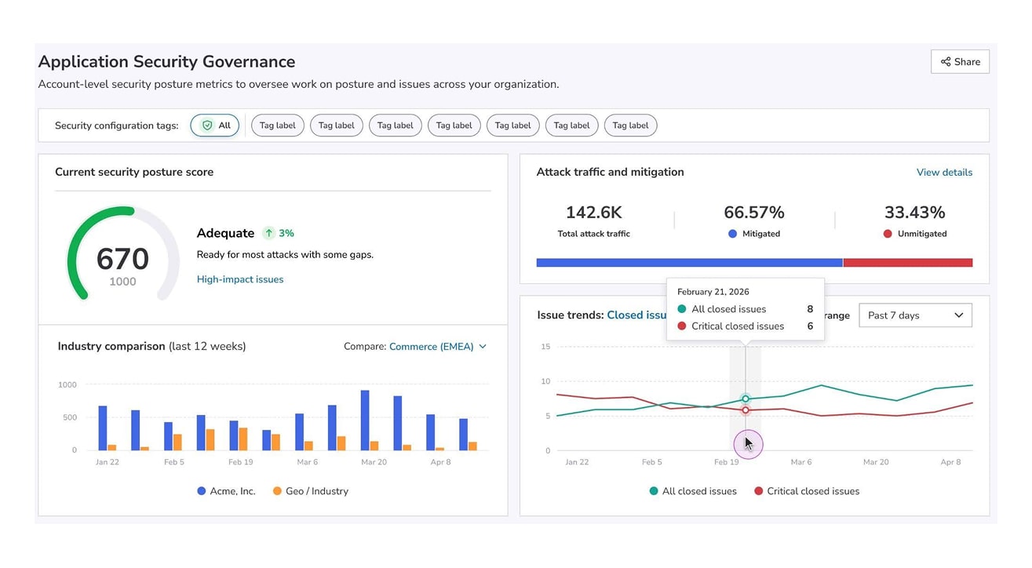Toggle the Geo / Industry legend entry
1032x568 pixels.
310,491
